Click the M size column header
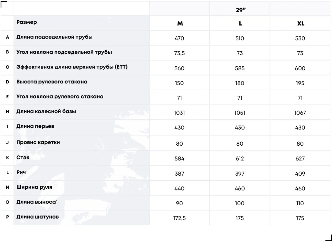Viewport: 333px width, 242px height. 180,23
